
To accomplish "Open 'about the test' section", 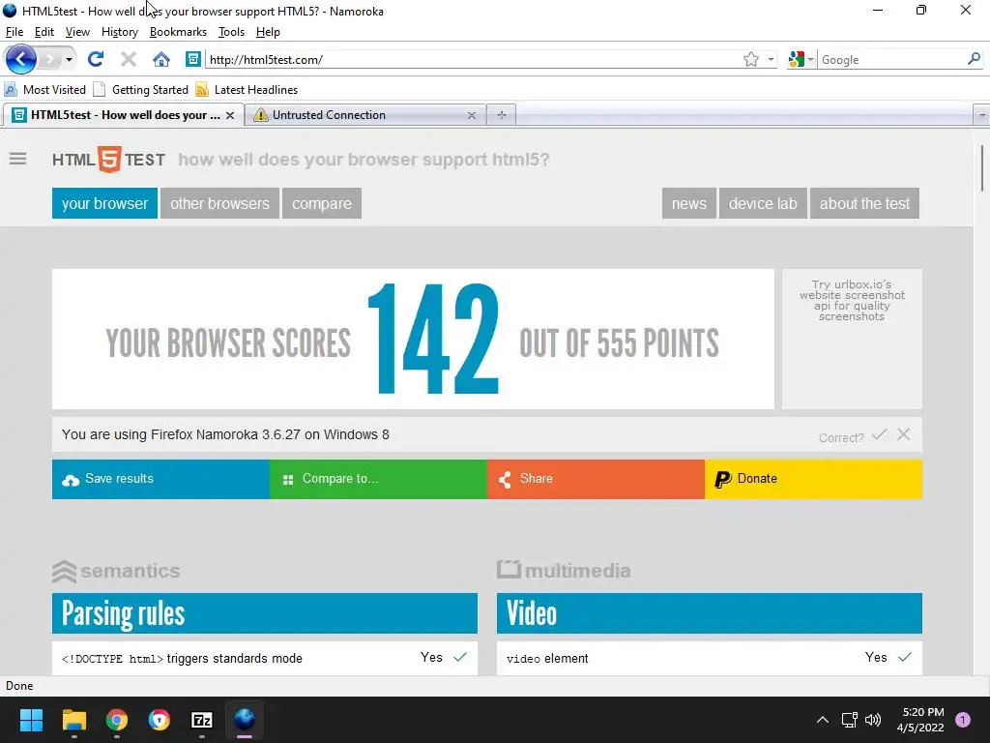I will (864, 203).
